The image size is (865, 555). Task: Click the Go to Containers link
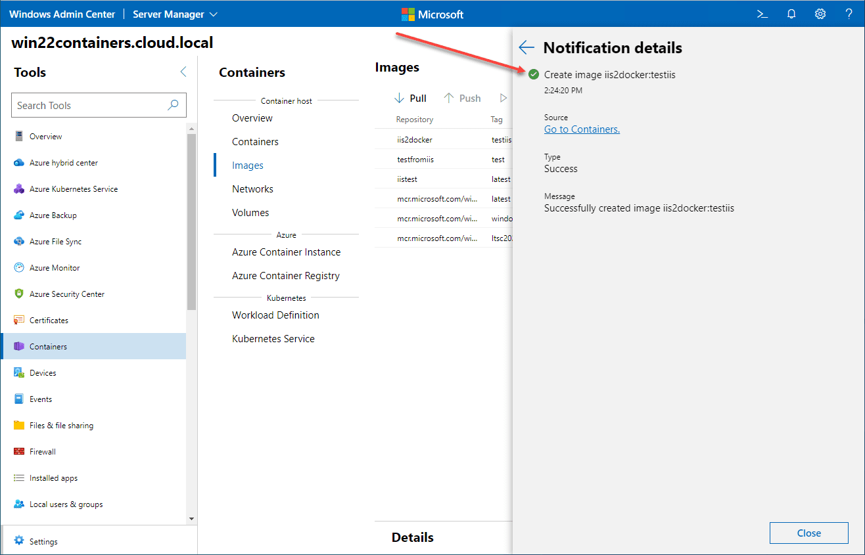pyautogui.click(x=582, y=129)
